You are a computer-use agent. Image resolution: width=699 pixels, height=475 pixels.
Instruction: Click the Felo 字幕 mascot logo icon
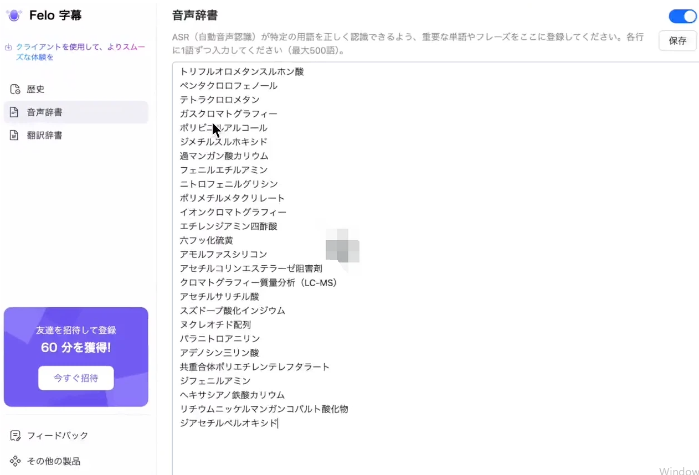[x=14, y=15]
